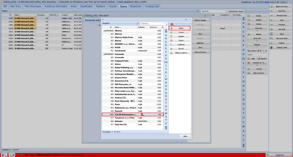Screen dimensions: 293x157
Task: Select letter T in Supplier alphabet index
Action: [x=166, y=103]
